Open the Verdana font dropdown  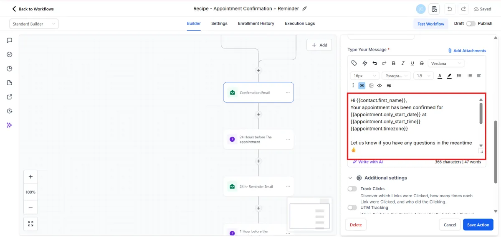tap(446, 63)
